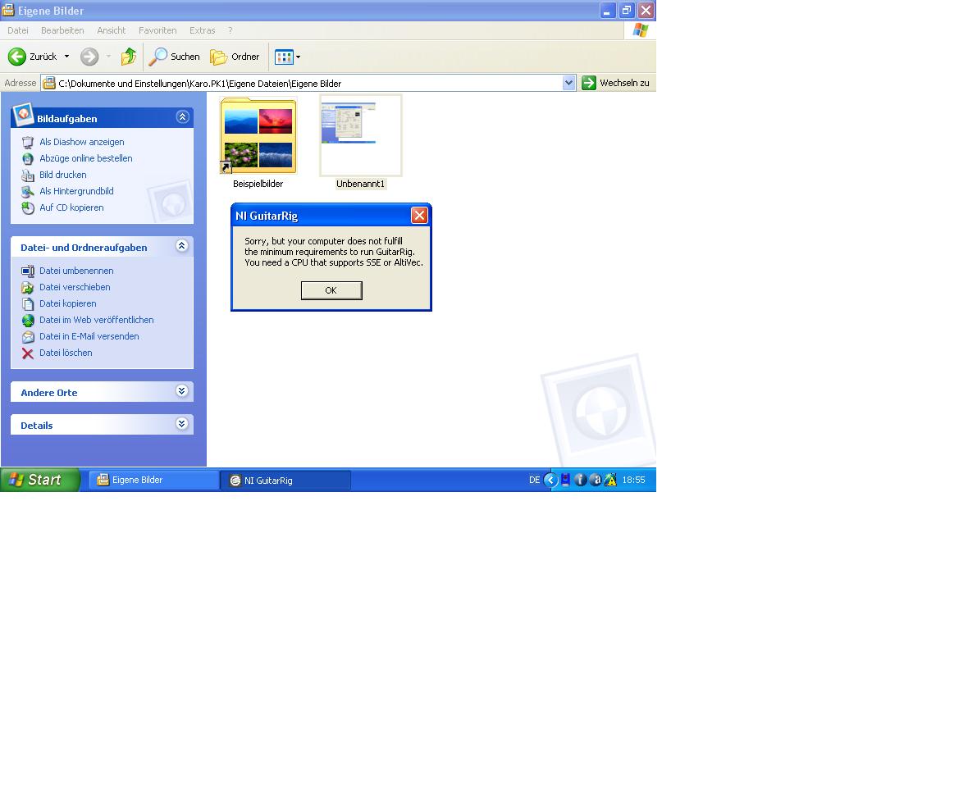
Task: Click the Auf CD kopieren icon
Action: click(x=28, y=208)
